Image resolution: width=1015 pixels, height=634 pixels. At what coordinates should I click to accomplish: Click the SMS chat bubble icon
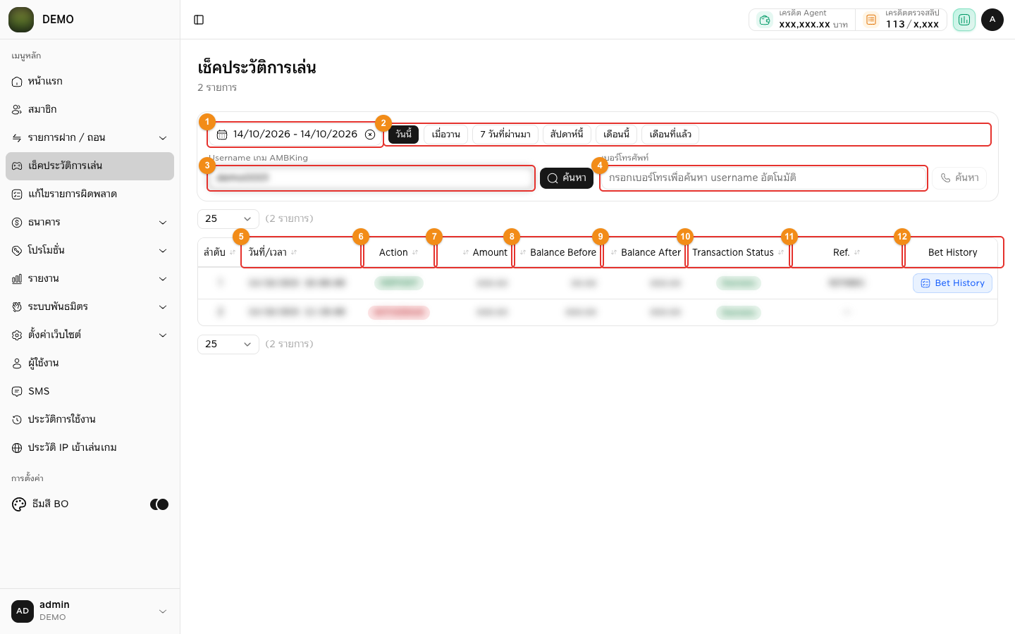[17, 392]
